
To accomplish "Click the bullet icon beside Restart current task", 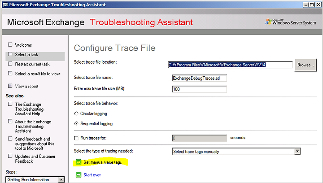I will point(10,64).
